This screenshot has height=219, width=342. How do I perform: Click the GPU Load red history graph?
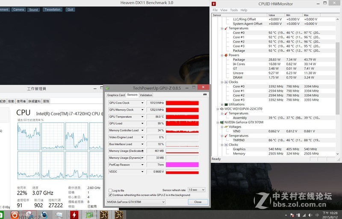[182, 123]
